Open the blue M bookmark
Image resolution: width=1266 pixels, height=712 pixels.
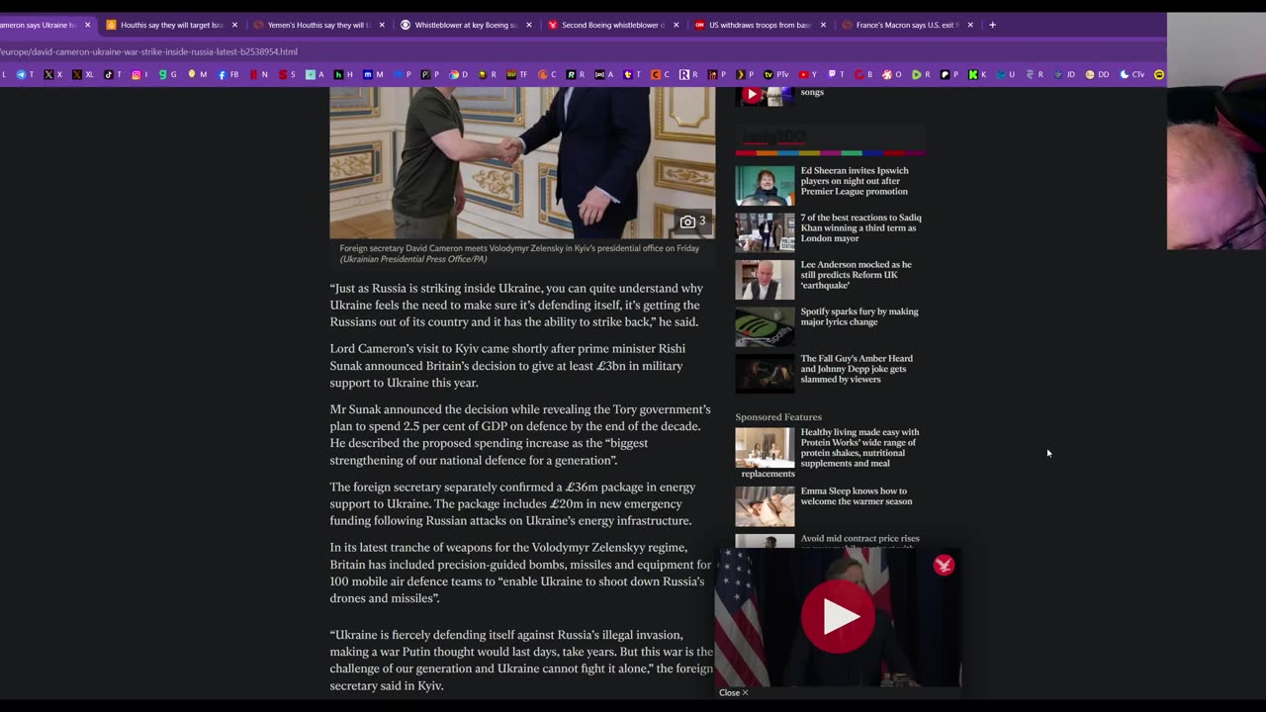click(373, 74)
